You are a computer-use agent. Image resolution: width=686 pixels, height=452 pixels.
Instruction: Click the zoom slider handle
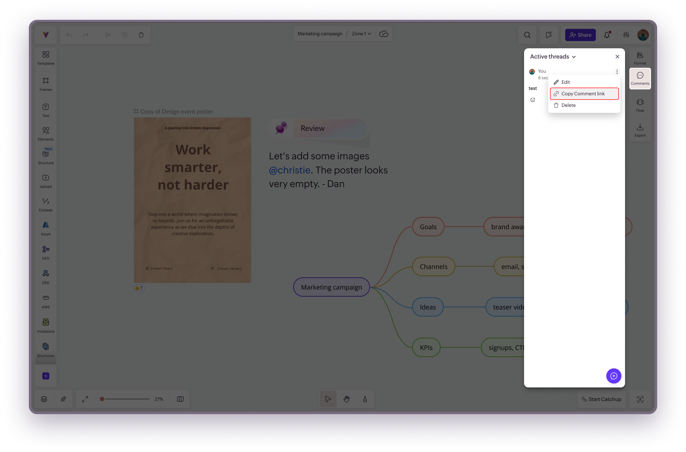[102, 399]
